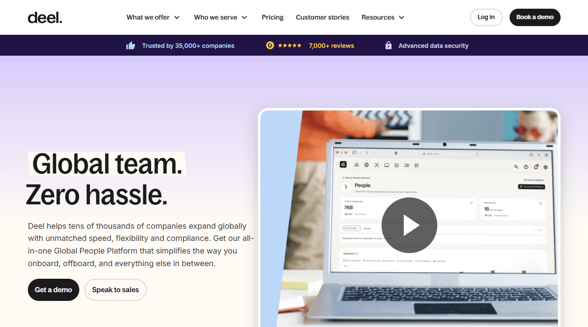Expand the Resources menu
The image size is (588, 327).
(383, 17)
